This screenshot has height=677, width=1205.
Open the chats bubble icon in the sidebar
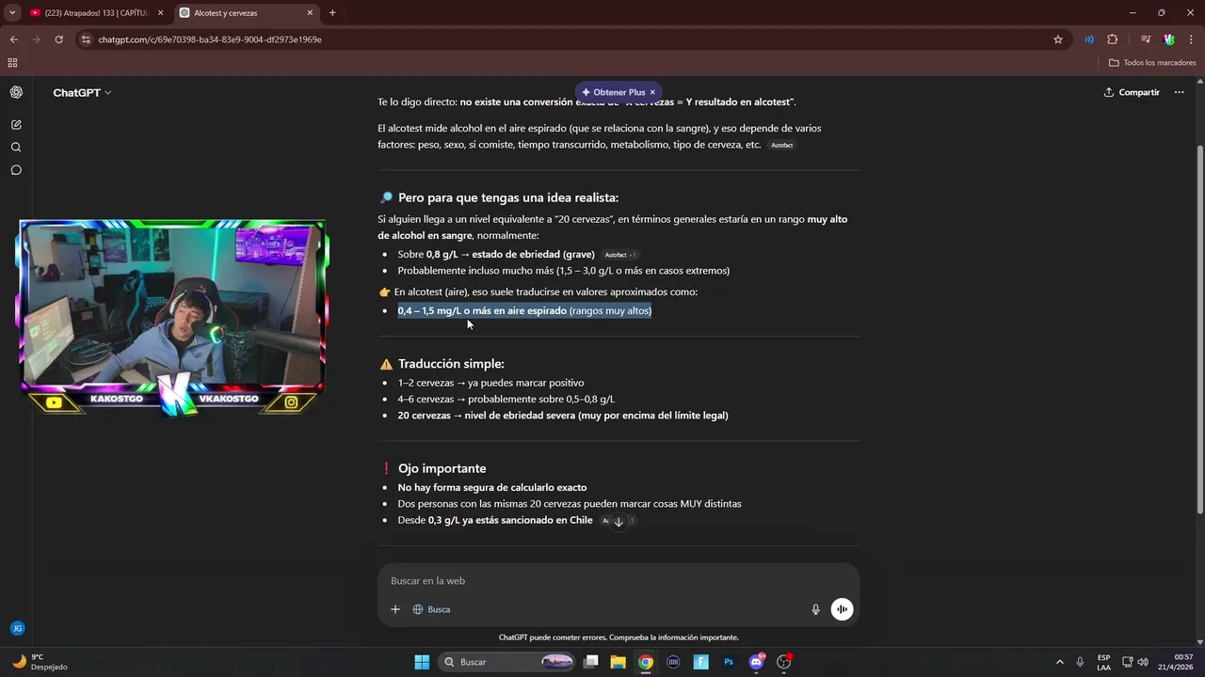(16, 170)
